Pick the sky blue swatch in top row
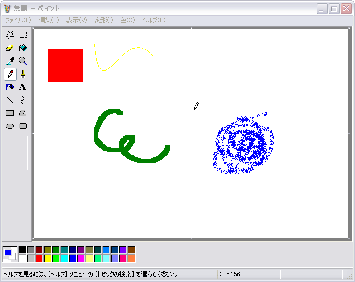The image size is (355, 282). point(106,250)
